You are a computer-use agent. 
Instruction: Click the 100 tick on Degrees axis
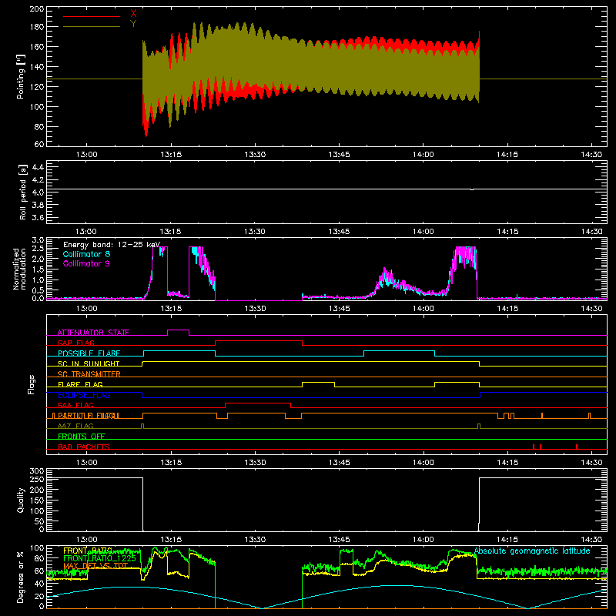coord(37,547)
